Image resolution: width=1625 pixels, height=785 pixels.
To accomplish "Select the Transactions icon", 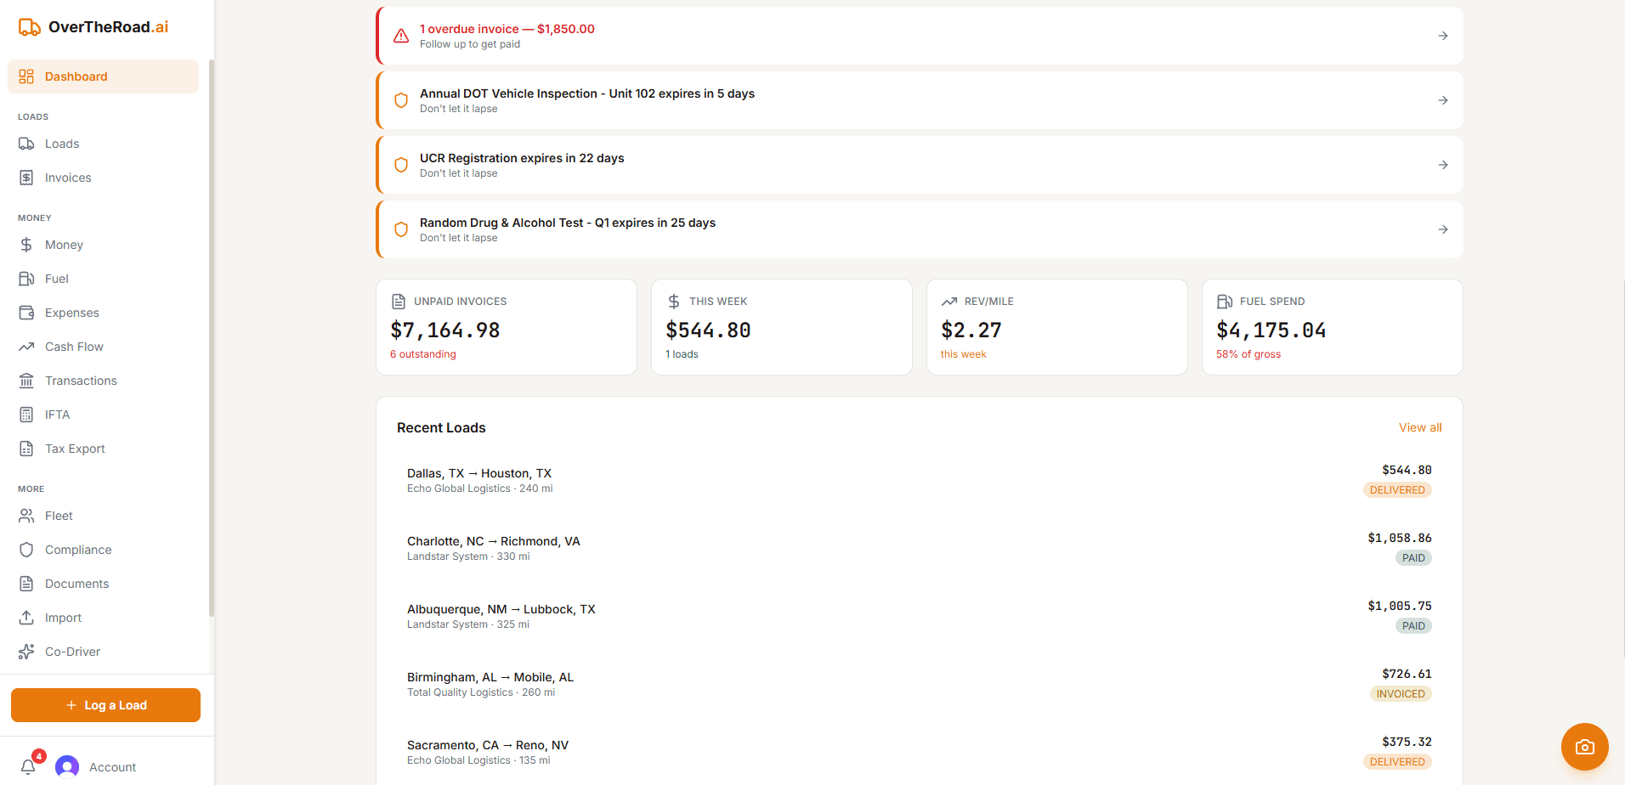I will pyautogui.click(x=28, y=380).
